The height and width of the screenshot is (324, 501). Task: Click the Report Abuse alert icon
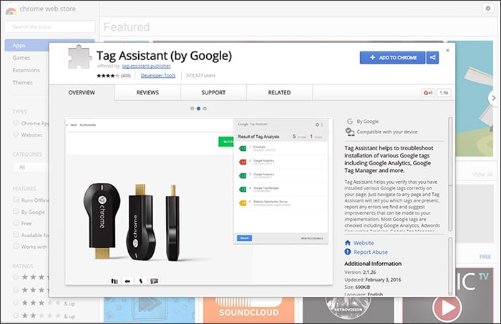tap(348, 252)
